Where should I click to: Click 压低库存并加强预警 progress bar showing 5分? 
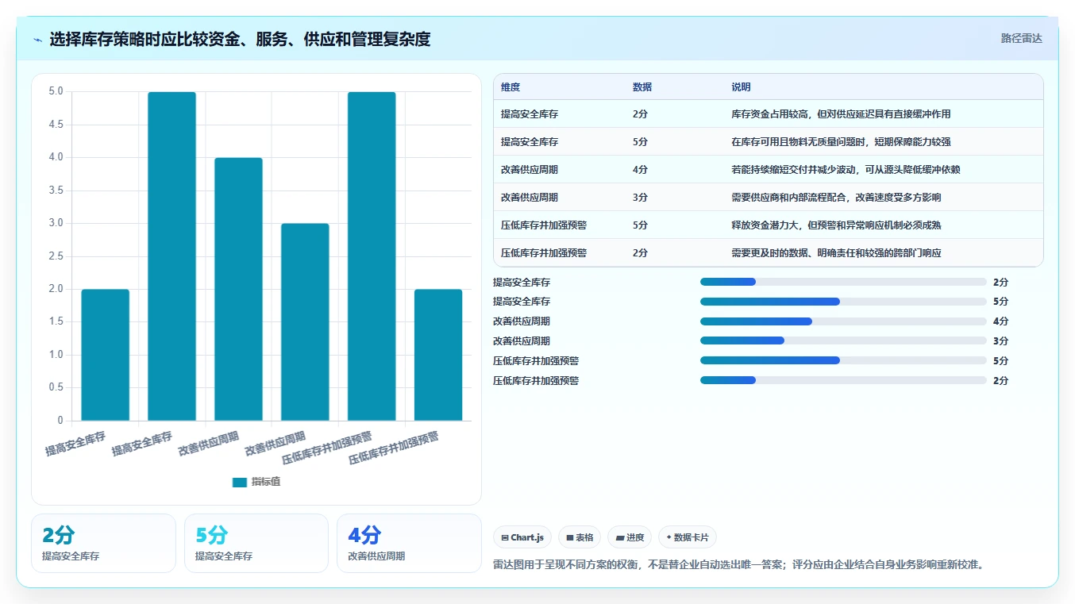pos(843,360)
